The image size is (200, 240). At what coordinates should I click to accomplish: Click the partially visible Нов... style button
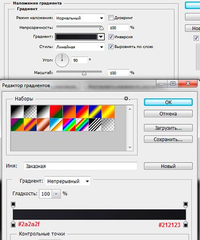192,28
